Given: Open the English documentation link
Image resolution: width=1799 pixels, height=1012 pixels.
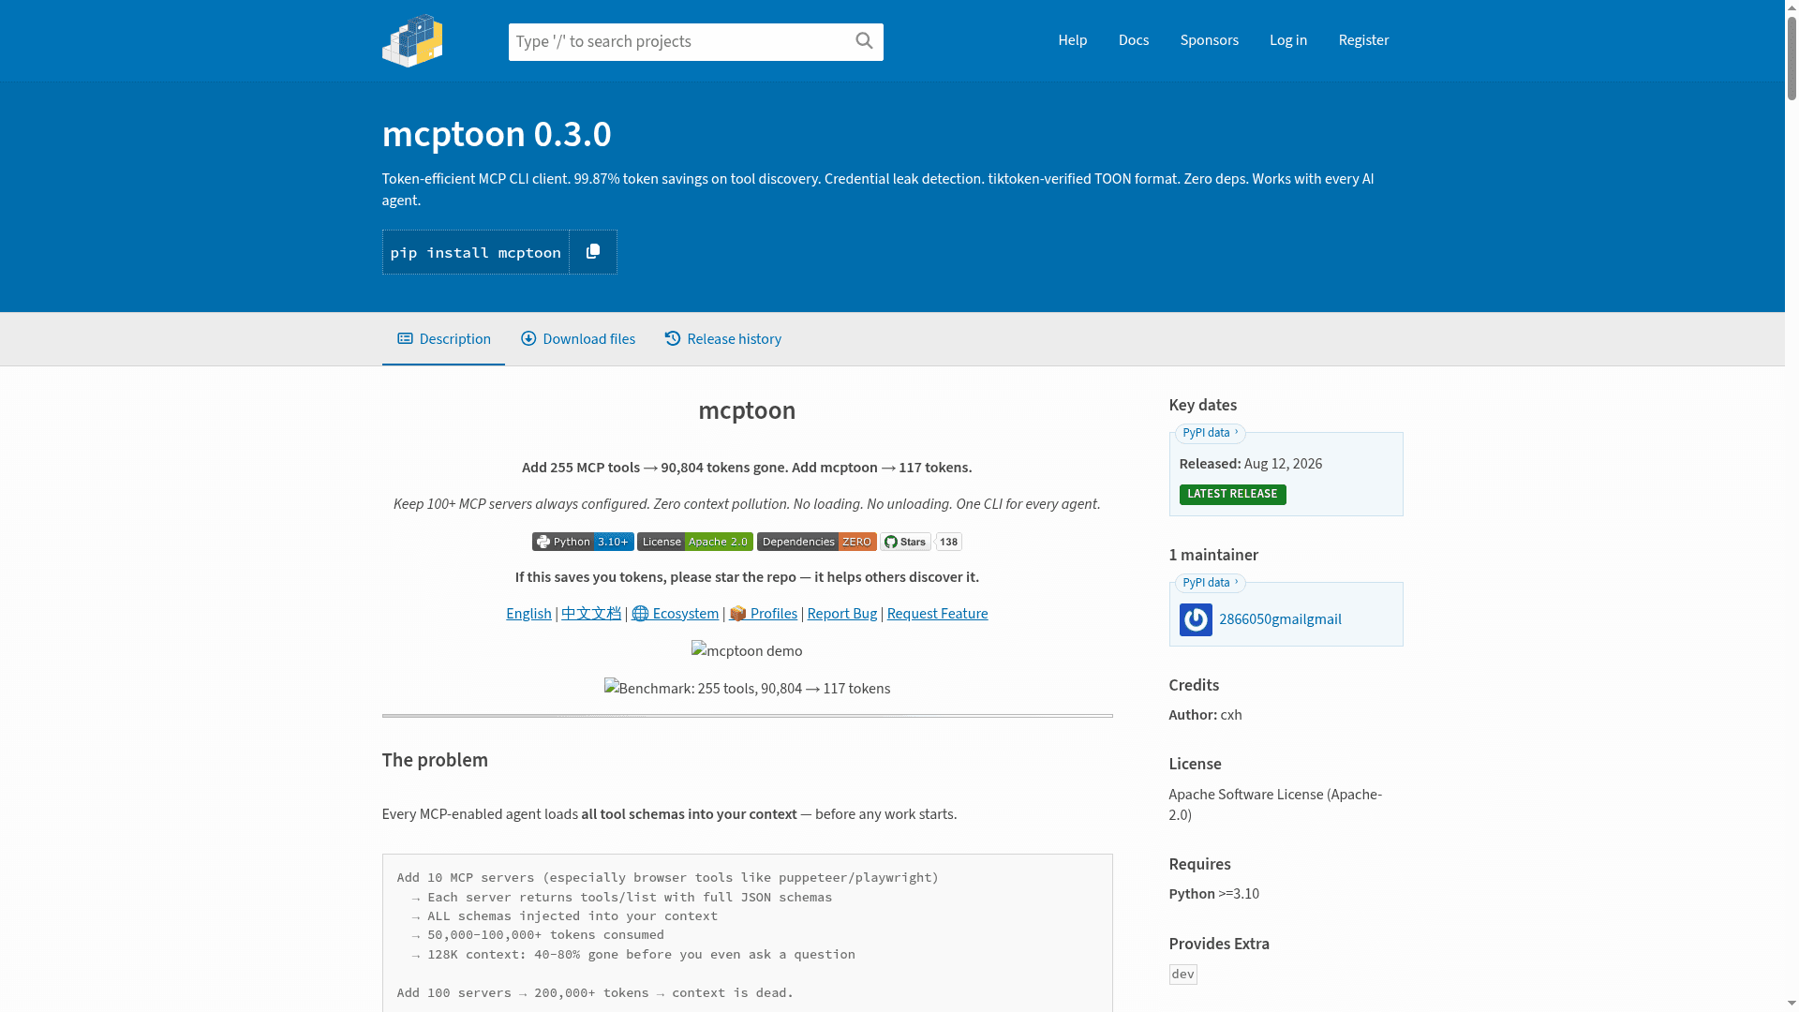Looking at the screenshot, I should click(528, 614).
